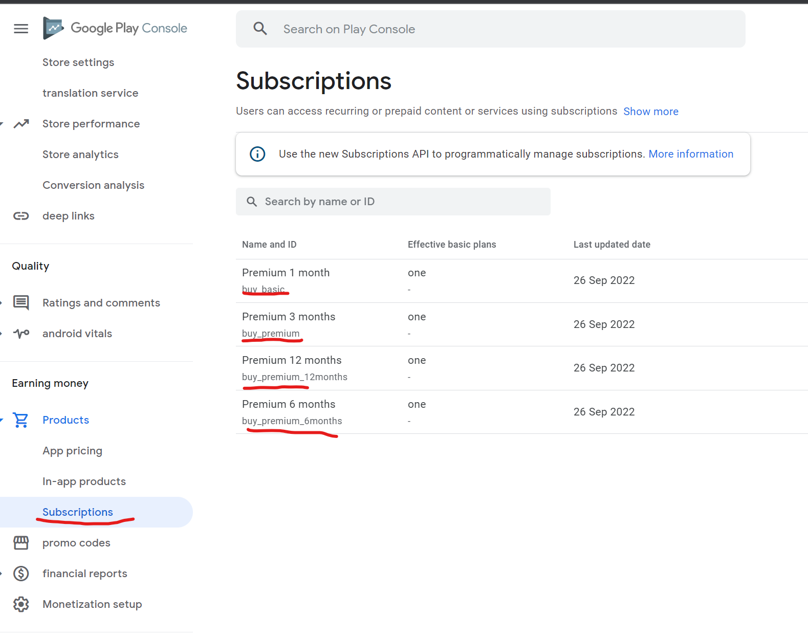This screenshot has width=808, height=636.
Task: Open Ratings and comments label
Action: coord(101,303)
